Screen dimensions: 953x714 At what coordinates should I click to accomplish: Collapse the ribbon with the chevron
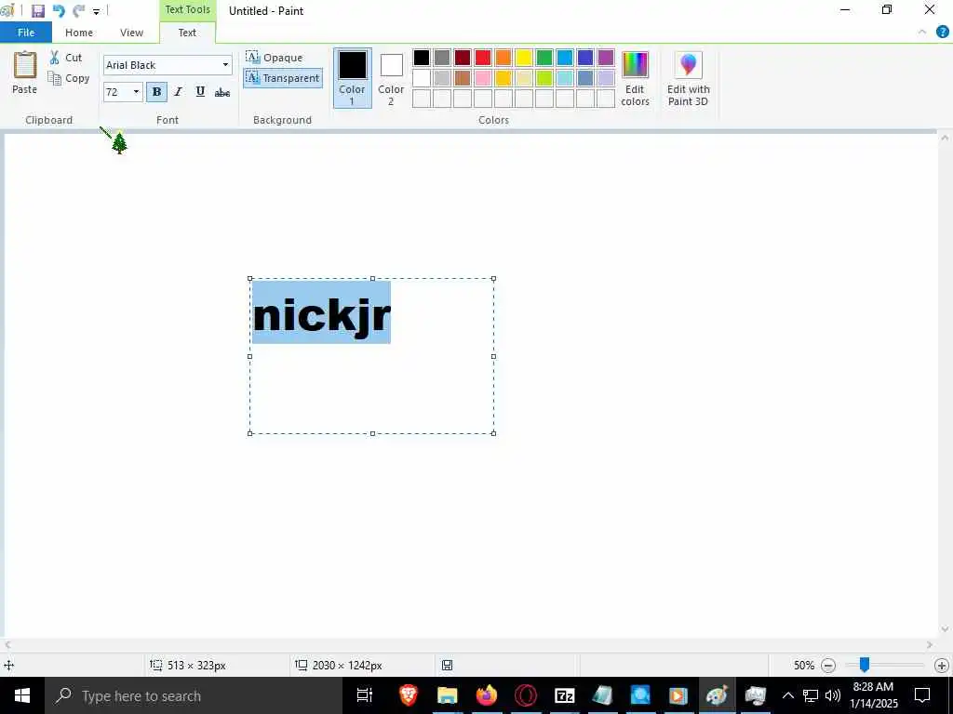(x=922, y=33)
